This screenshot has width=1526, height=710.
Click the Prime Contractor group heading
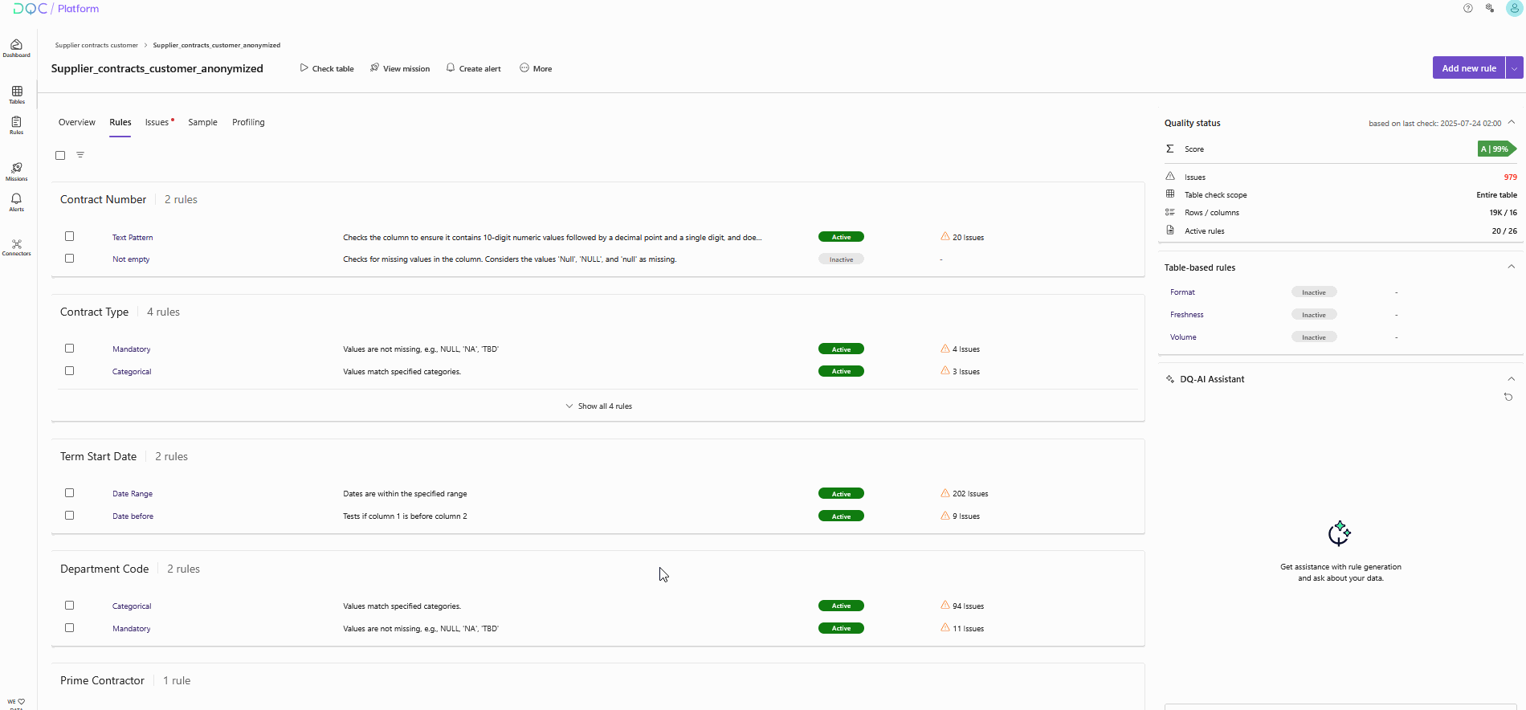coord(102,680)
